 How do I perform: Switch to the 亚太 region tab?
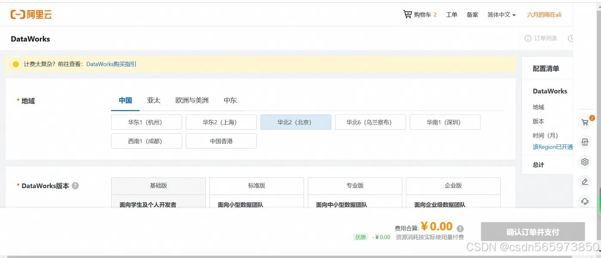154,100
